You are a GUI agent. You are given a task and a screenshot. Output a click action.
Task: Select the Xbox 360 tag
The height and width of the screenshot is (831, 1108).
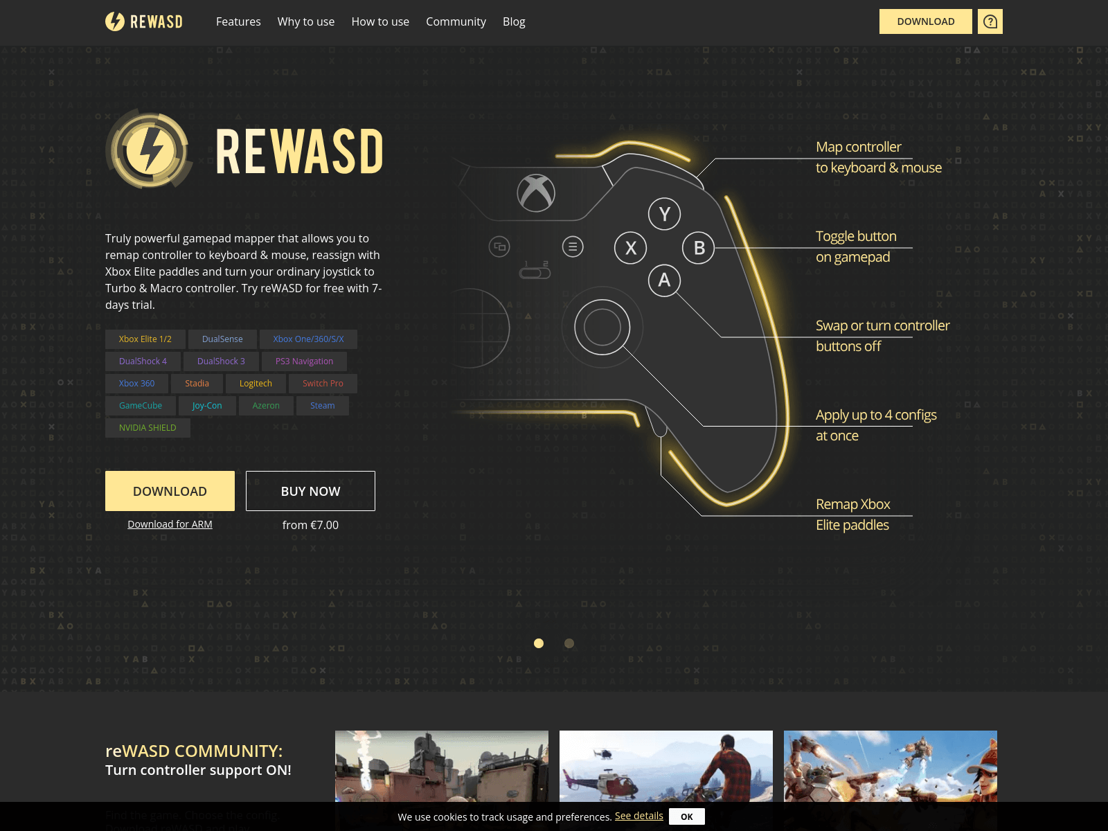click(136, 384)
